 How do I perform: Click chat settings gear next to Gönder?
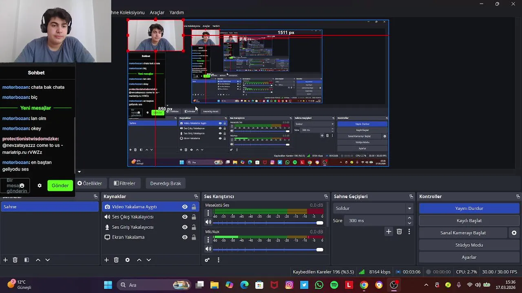coord(40,186)
